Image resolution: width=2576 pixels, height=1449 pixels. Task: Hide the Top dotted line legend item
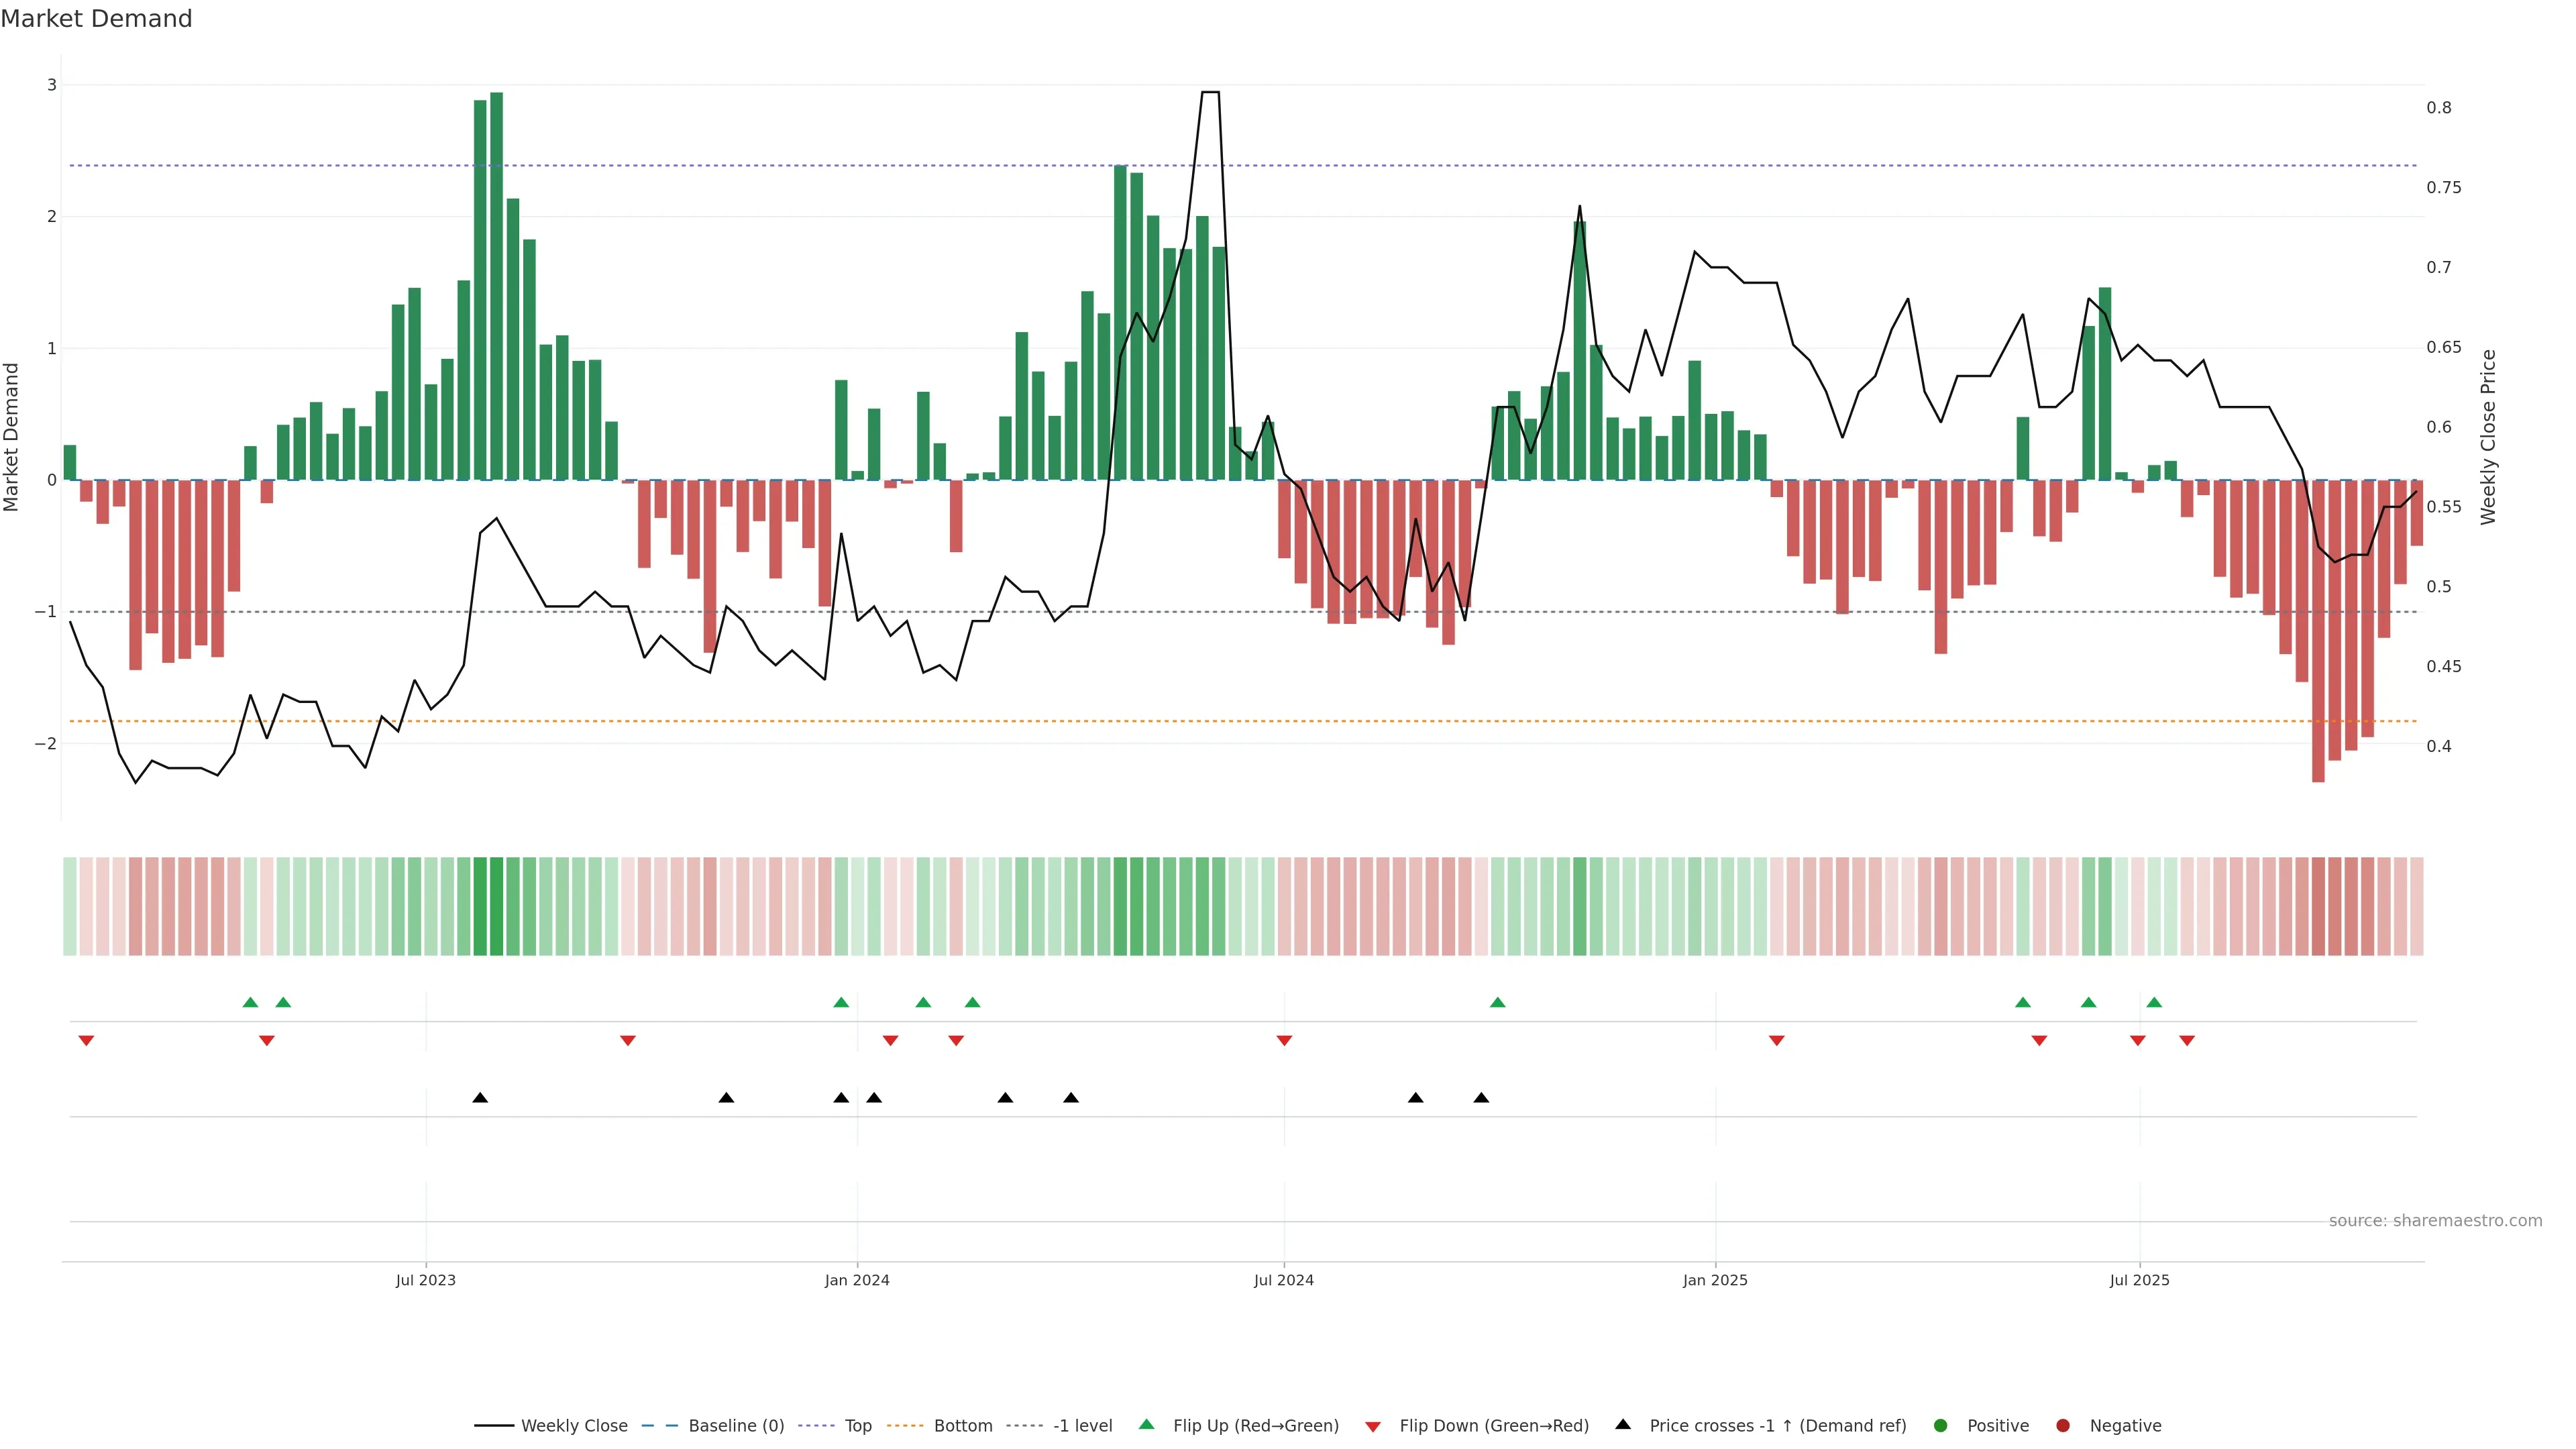point(857,1425)
